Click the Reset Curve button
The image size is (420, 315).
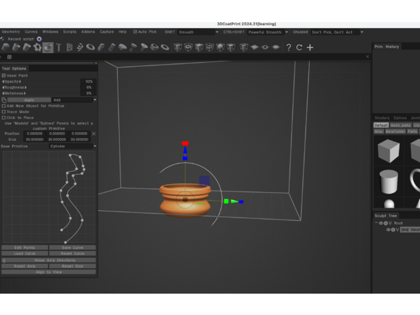72,254
